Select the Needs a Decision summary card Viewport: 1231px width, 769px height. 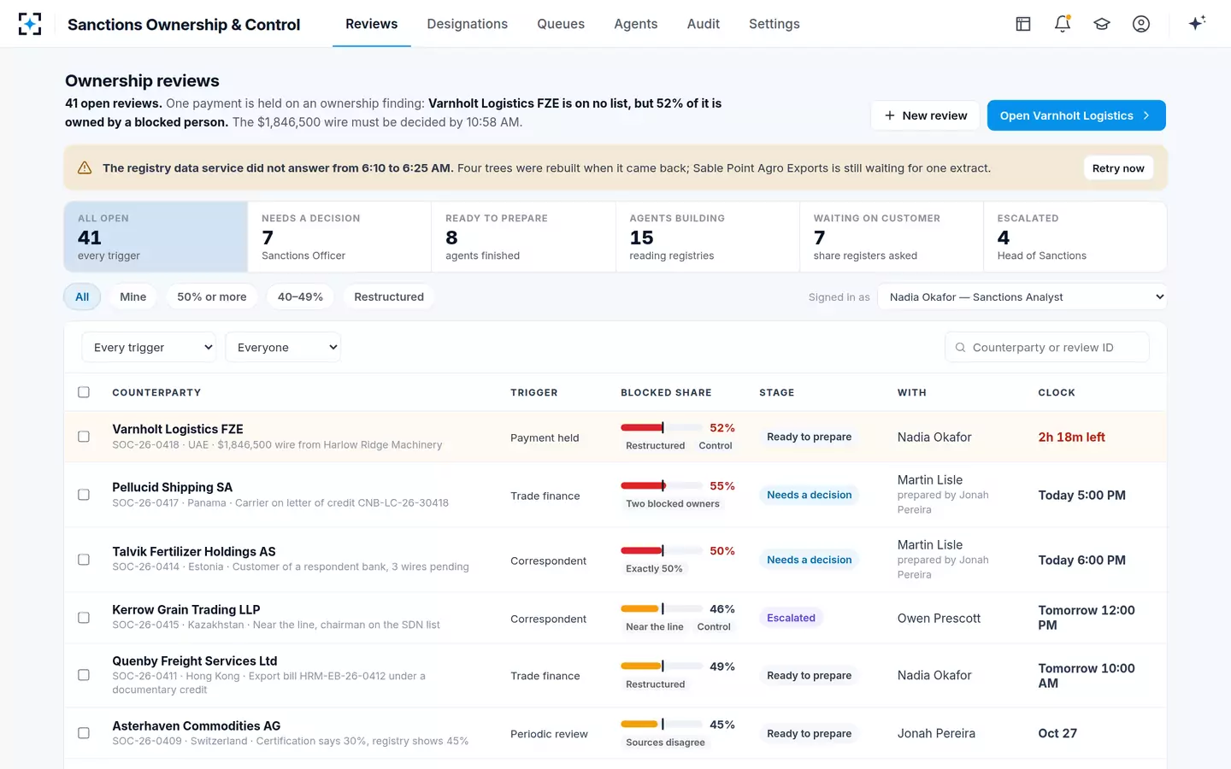(x=339, y=237)
